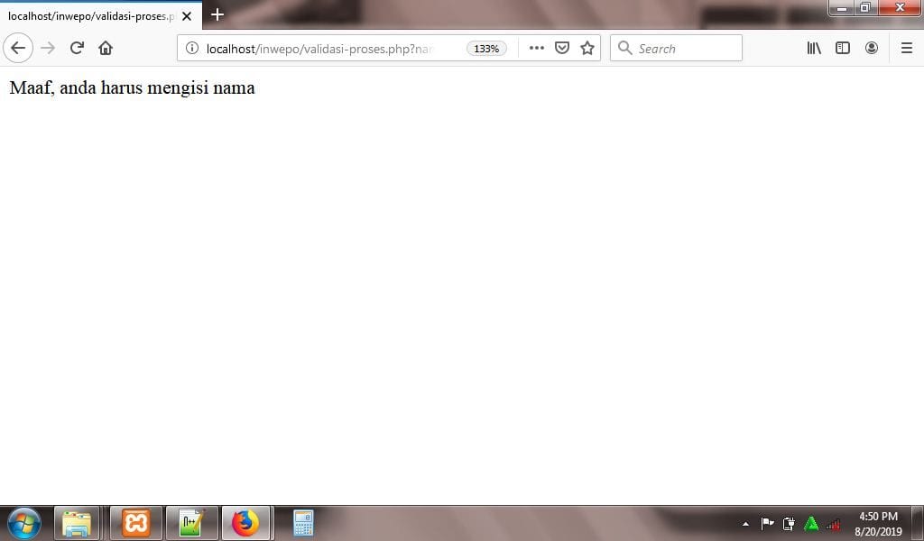This screenshot has height=541, width=924.
Task: Click into the Search box
Action: [676, 49]
